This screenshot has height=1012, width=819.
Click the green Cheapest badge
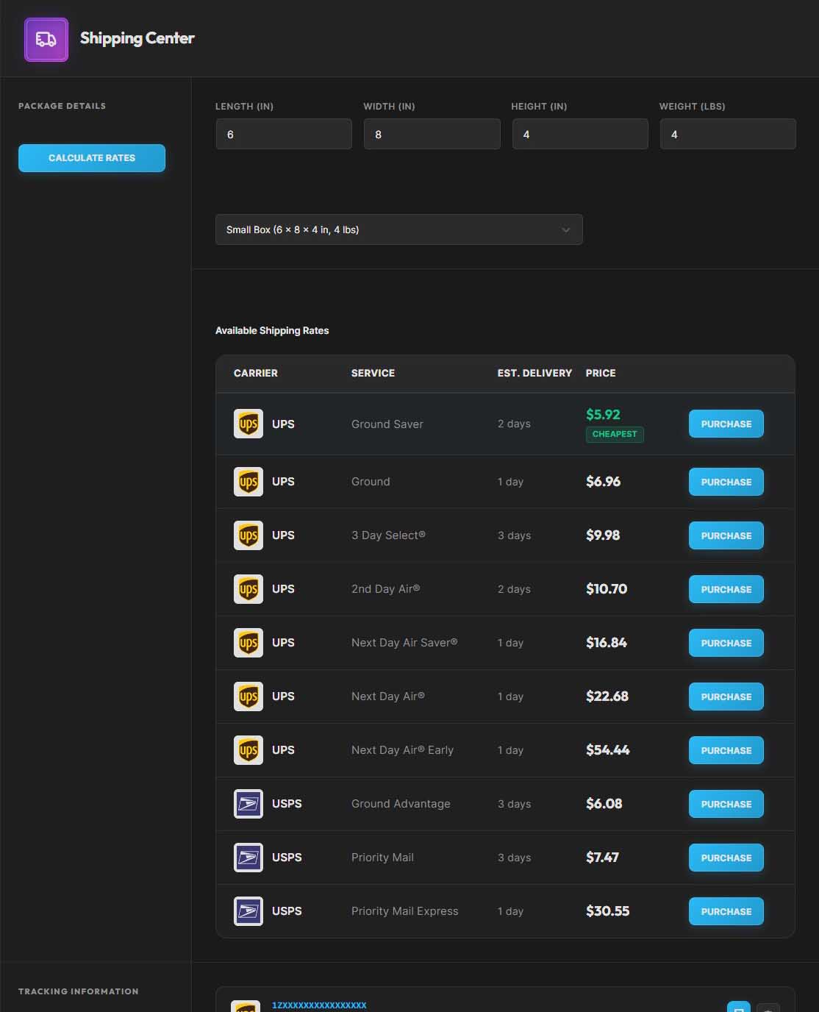[x=615, y=435]
